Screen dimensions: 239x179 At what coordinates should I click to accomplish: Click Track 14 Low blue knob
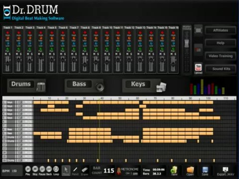[x=151, y=44]
